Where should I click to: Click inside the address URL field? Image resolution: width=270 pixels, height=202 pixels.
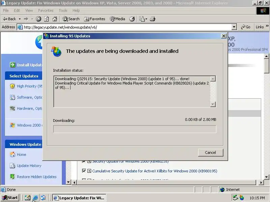(128, 27)
